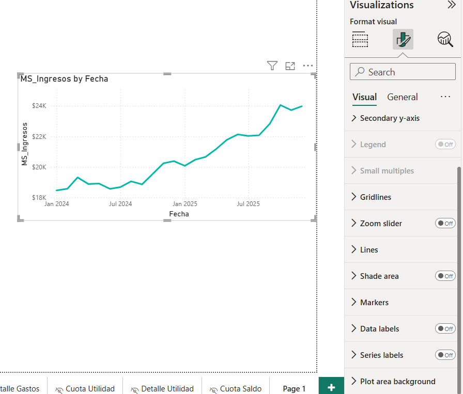463x394 pixels.
Task: Select the Format visual paintbrush icon
Action: (403, 39)
